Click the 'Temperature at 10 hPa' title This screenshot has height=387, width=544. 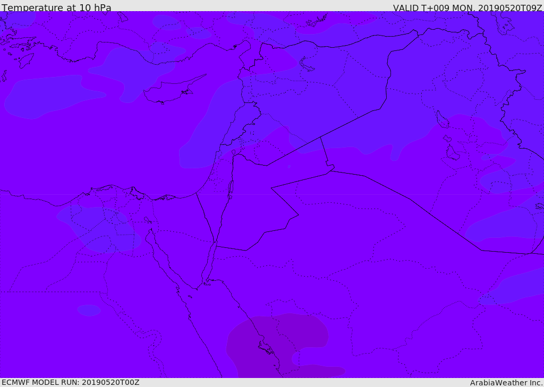tap(56, 7)
